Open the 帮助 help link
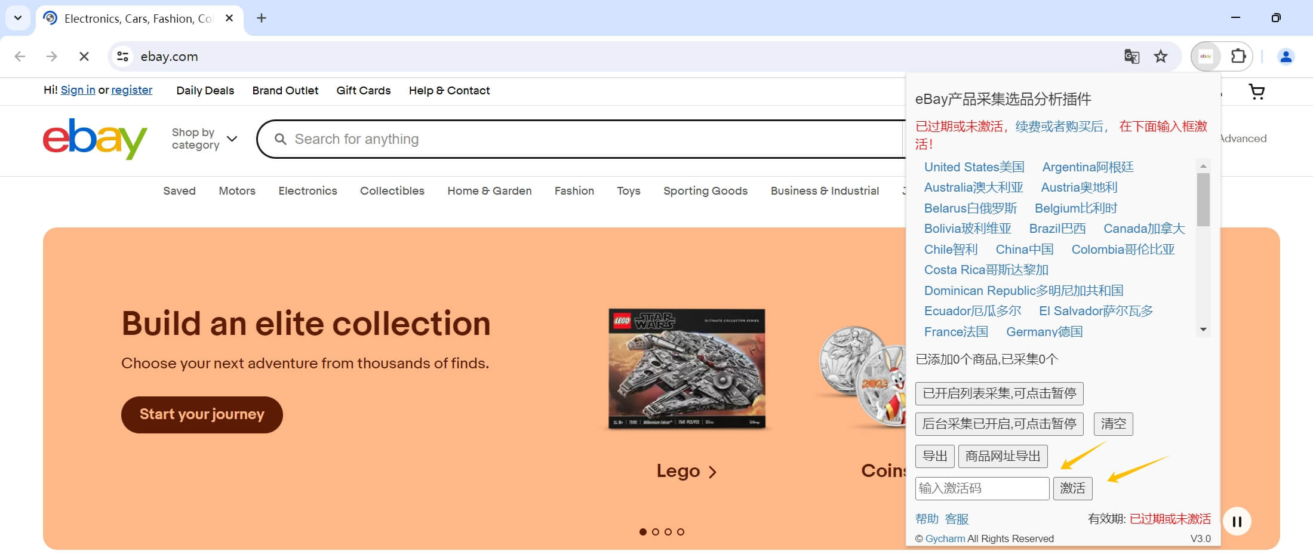The height and width of the screenshot is (557, 1313). point(927,519)
